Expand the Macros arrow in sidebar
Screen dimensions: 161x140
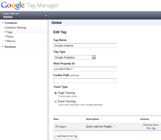5,41
